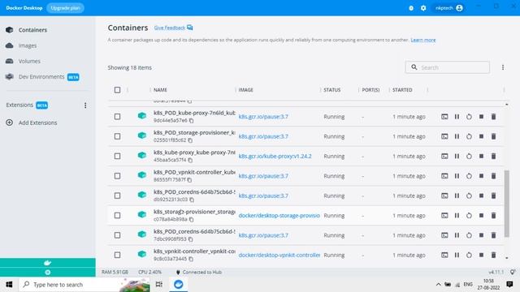520x292 pixels.
Task: Delete k8s_storage-provisioner container
Action: coord(493,216)
